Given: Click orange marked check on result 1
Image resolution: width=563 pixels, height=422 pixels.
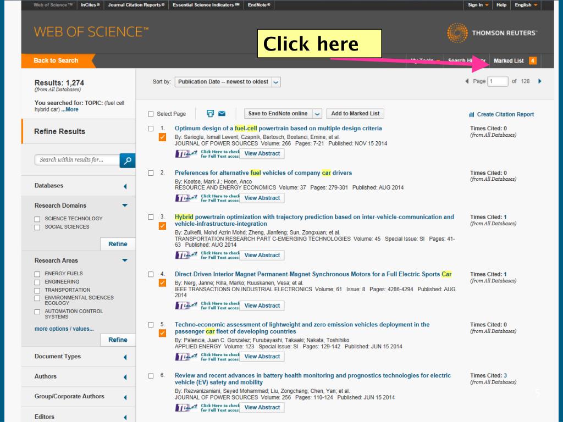Looking at the screenshot, I should pos(162,137).
